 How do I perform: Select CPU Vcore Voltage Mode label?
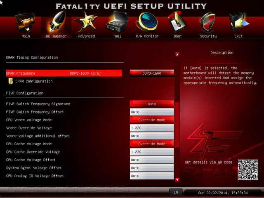tap(29, 120)
